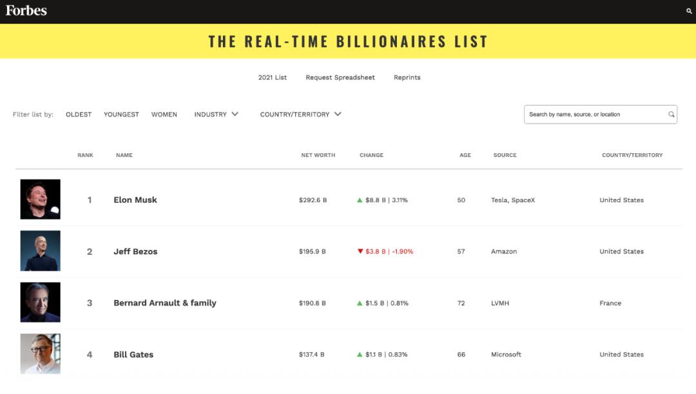Expand the Industry filter dropdown
This screenshot has height=394, width=696.
coord(216,115)
